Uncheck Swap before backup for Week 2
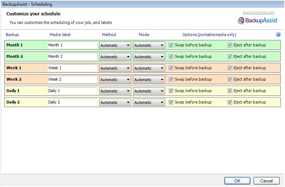 pos(171,80)
